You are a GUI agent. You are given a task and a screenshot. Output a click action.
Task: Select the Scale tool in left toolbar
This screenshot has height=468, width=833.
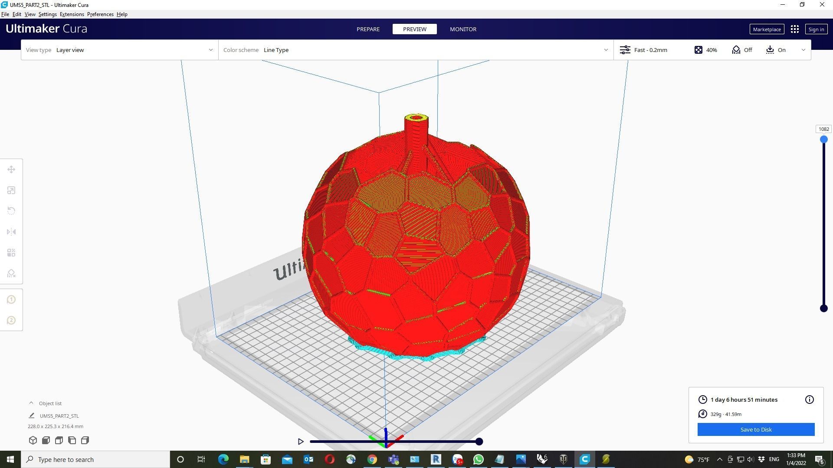(x=11, y=190)
